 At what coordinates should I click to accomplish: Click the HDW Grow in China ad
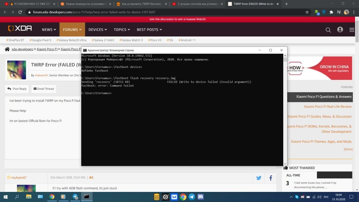[319, 68]
